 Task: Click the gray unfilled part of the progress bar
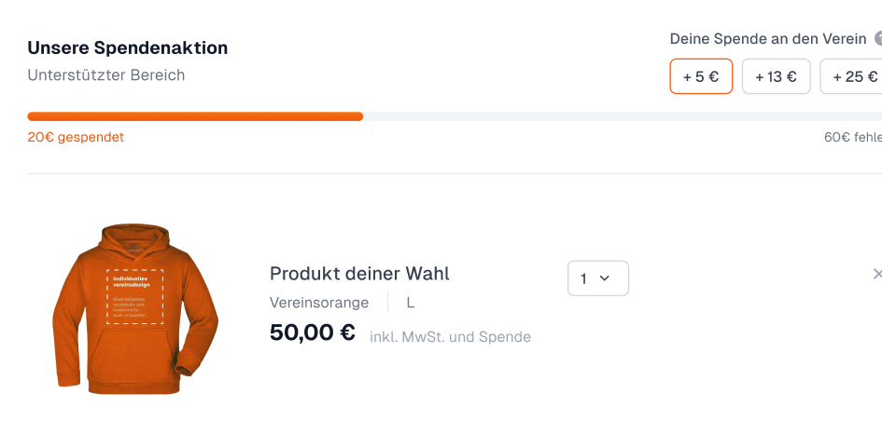[623, 116]
